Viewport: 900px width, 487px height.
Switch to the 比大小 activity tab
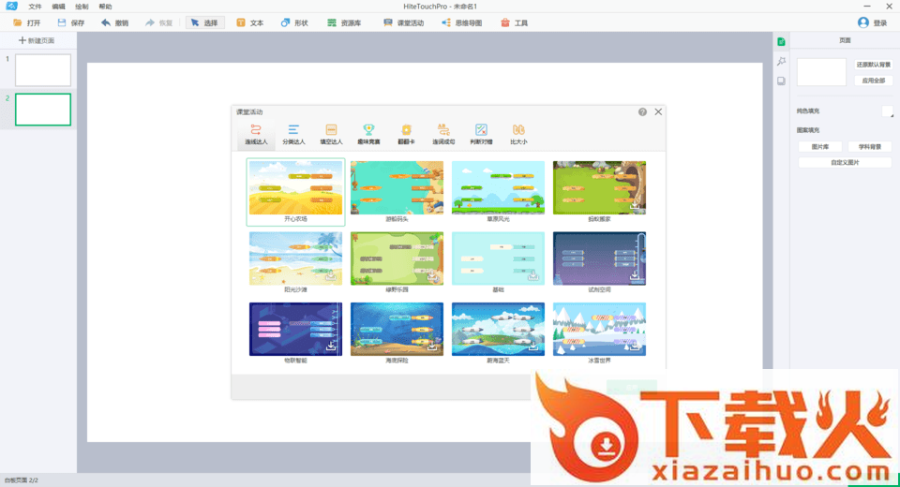click(518, 134)
